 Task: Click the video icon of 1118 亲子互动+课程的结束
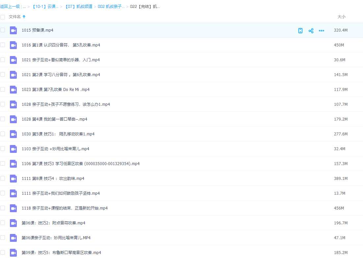pos(13,208)
